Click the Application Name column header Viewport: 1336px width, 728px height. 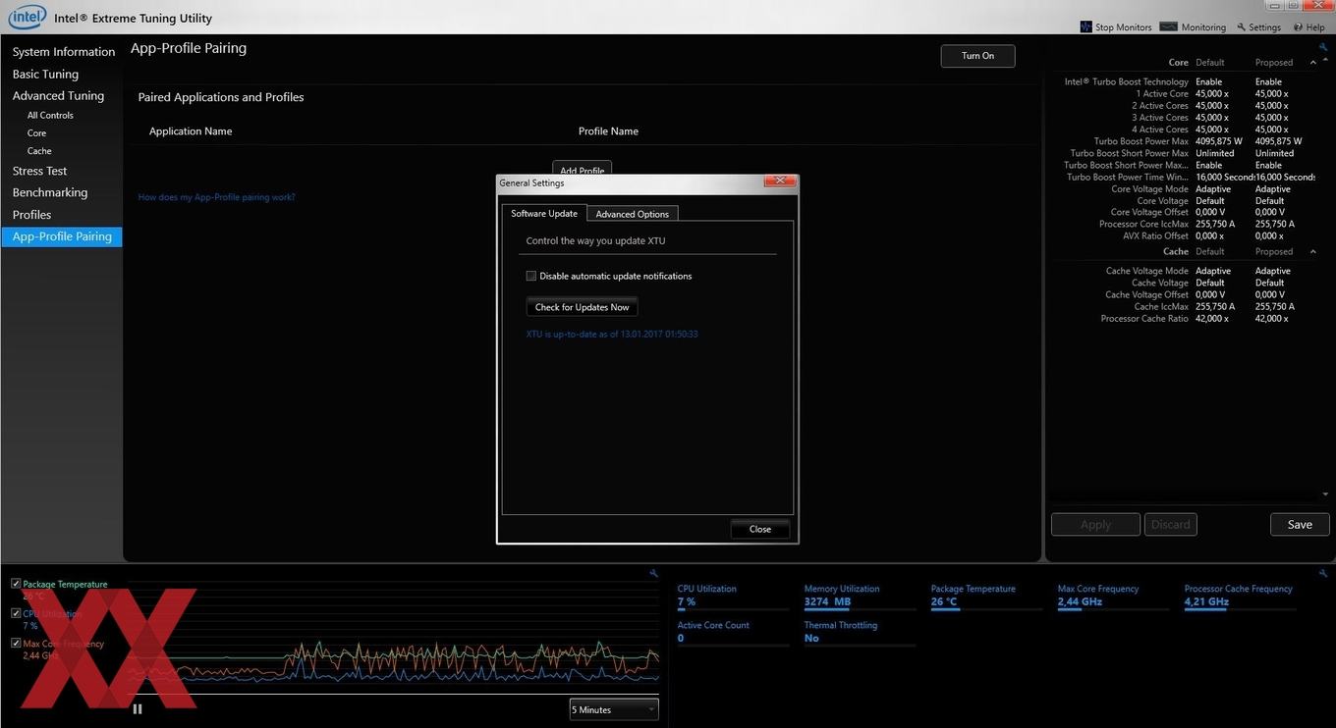coord(191,131)
